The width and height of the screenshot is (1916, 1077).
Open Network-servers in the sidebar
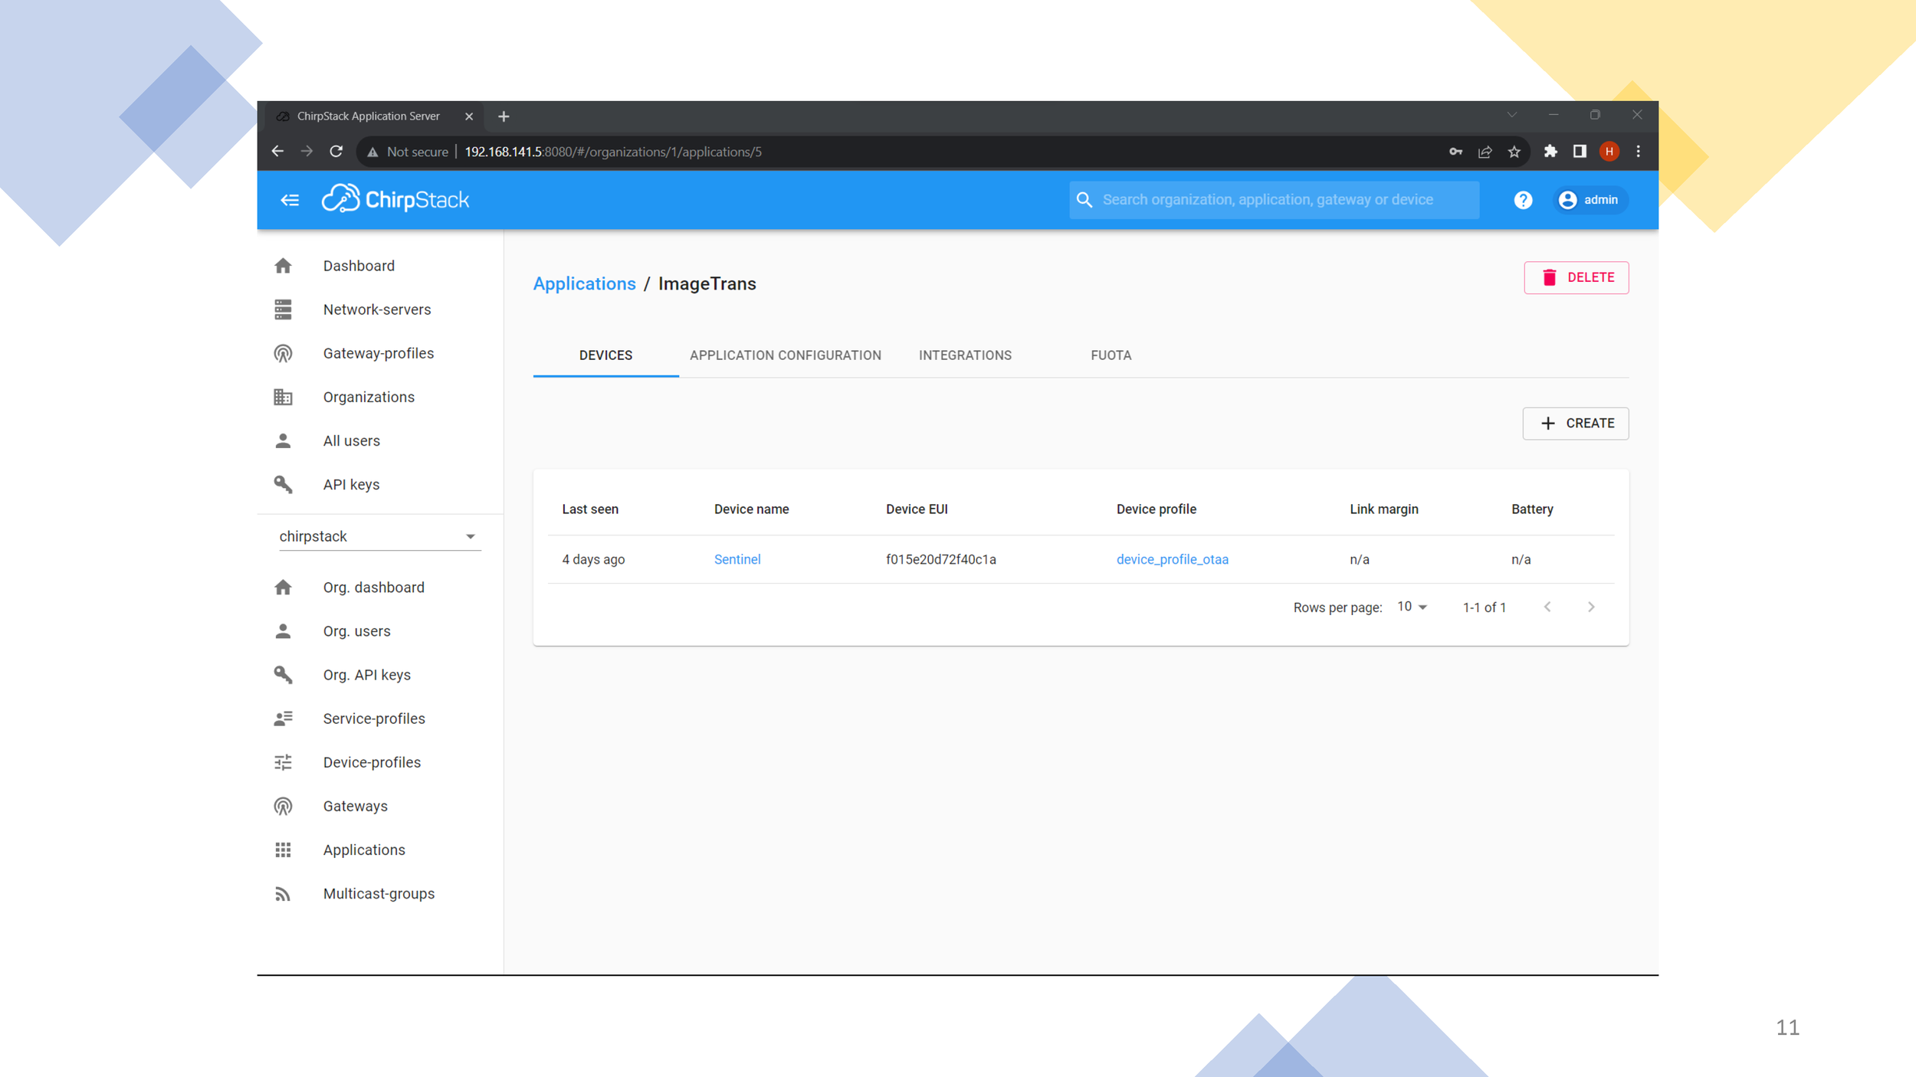(380, 309)
